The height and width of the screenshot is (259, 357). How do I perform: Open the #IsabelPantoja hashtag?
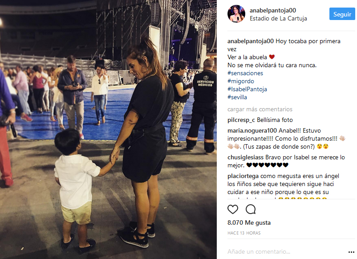point(247,89)
